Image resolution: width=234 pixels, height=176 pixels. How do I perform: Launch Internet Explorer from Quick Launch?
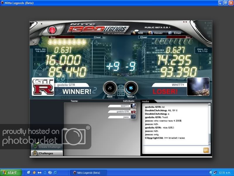[x=55, y=172]
